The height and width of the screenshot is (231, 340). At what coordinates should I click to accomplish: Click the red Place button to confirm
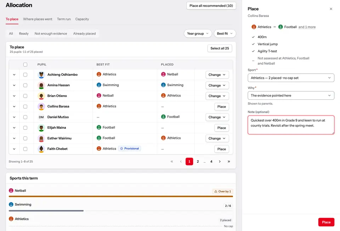click(326, 222)
